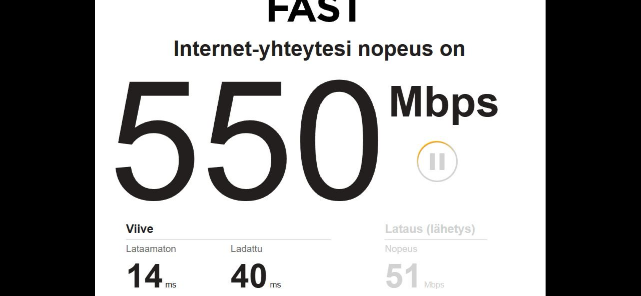Select the heading 'Internet-yhteytesi nopeus on'

(x=319, y=49)
